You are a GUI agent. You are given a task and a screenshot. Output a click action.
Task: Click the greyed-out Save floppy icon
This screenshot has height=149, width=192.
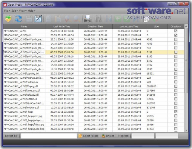pos(29,19)
